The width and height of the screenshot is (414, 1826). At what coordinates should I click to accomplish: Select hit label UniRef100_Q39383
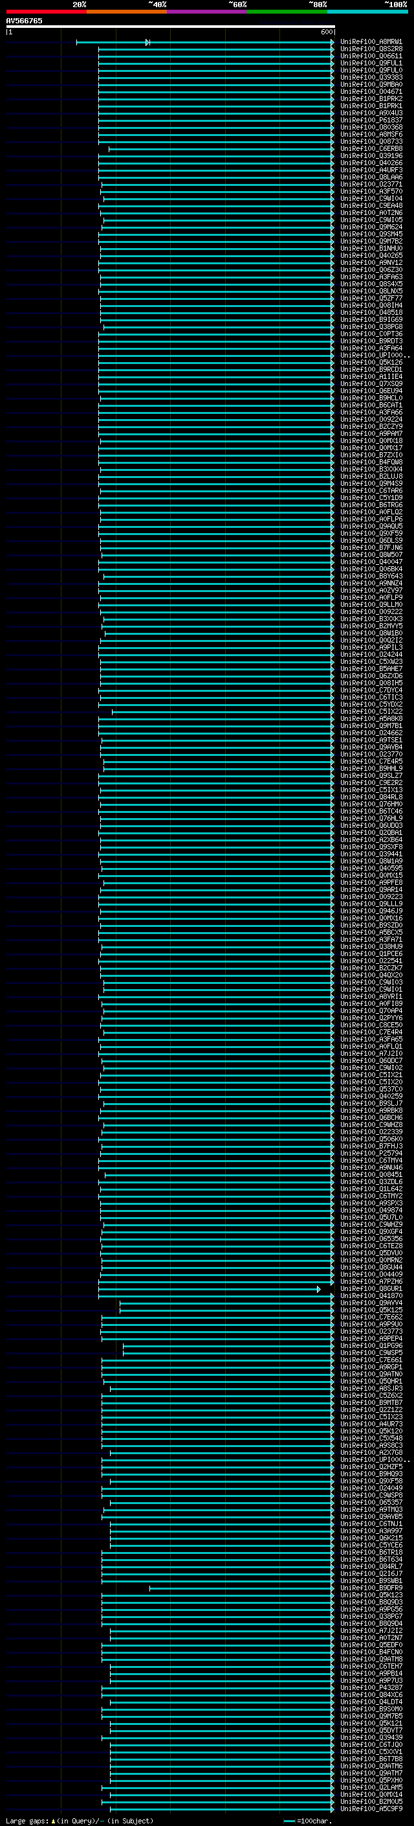pyautogui.click(x=371, y=77)
